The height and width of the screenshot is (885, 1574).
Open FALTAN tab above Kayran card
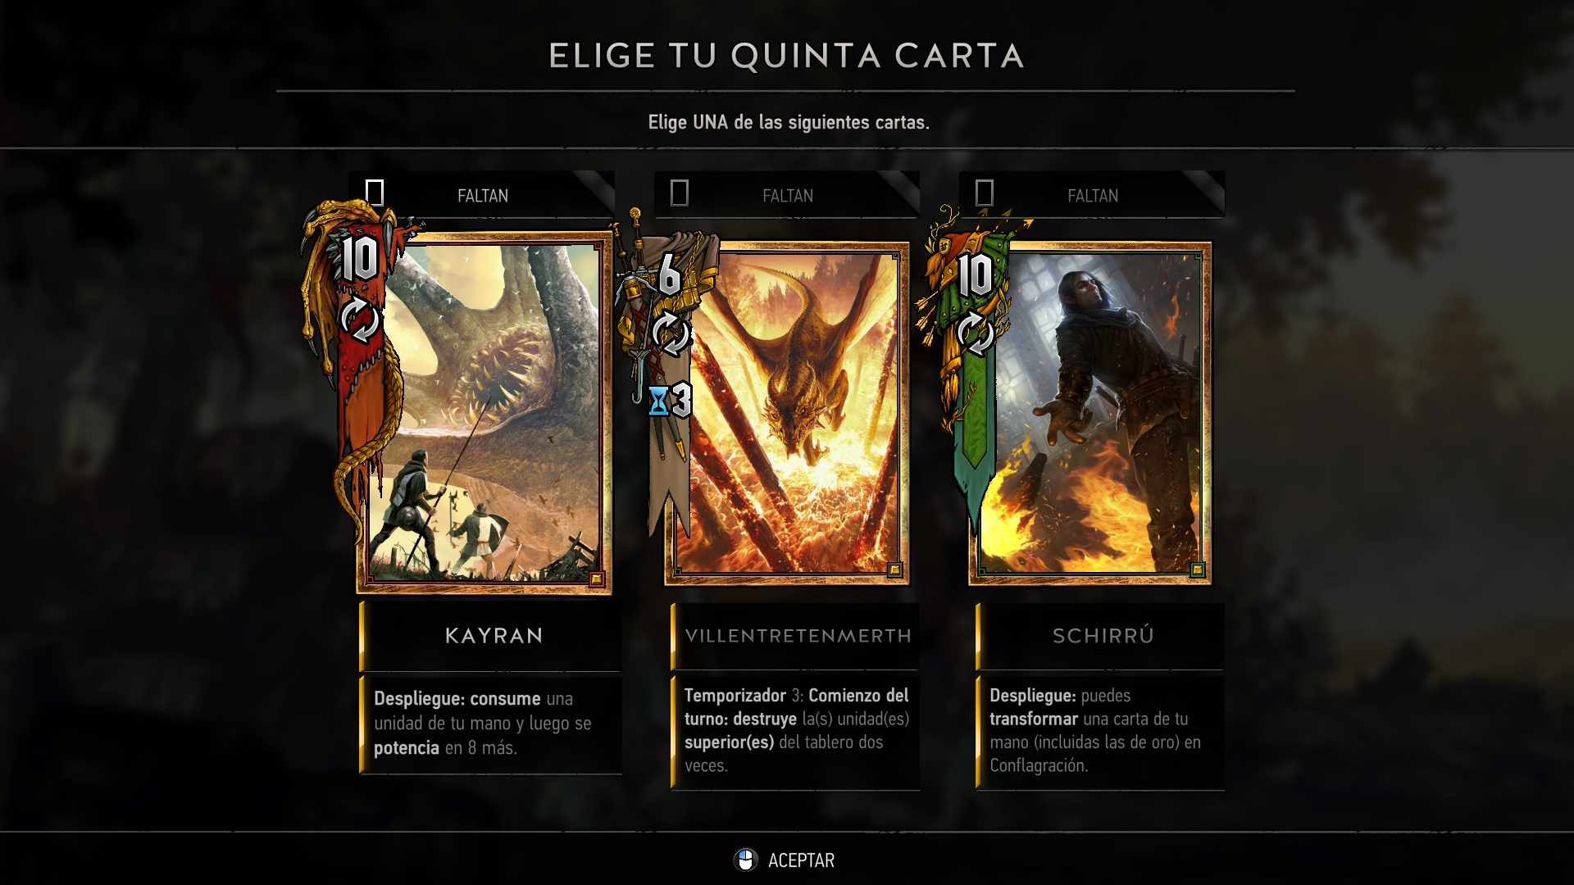point(482,195)
